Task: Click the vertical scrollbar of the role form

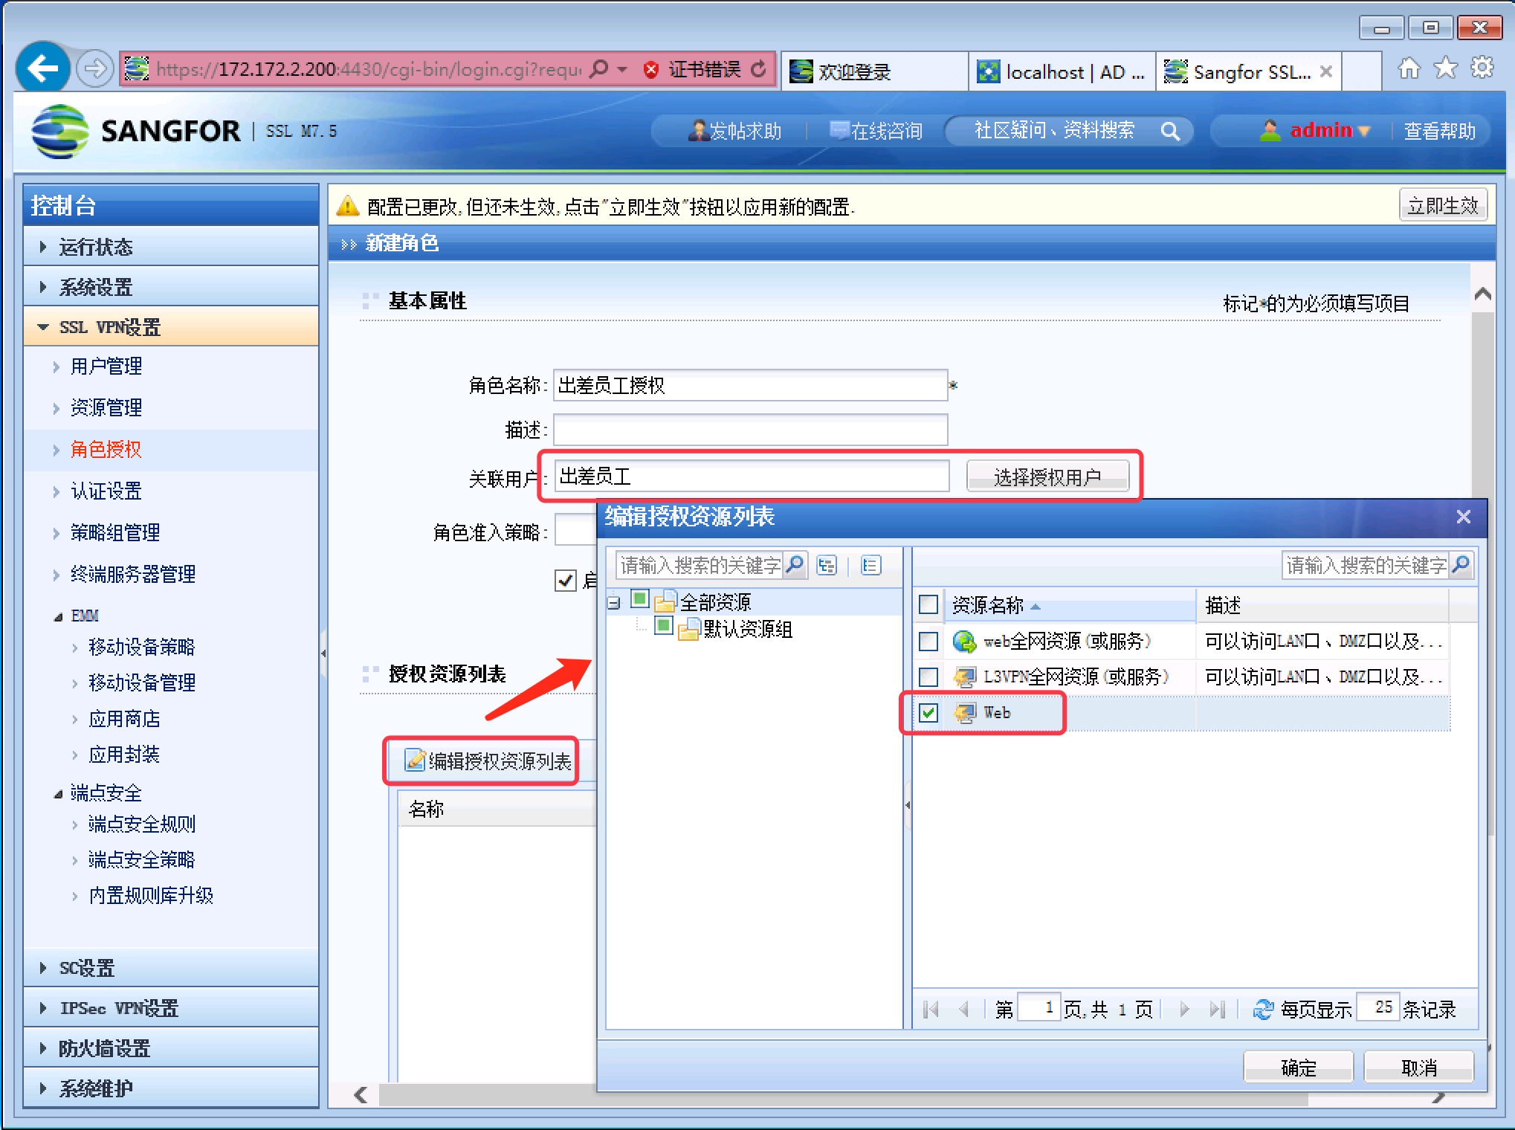Action: (1482, 401)
